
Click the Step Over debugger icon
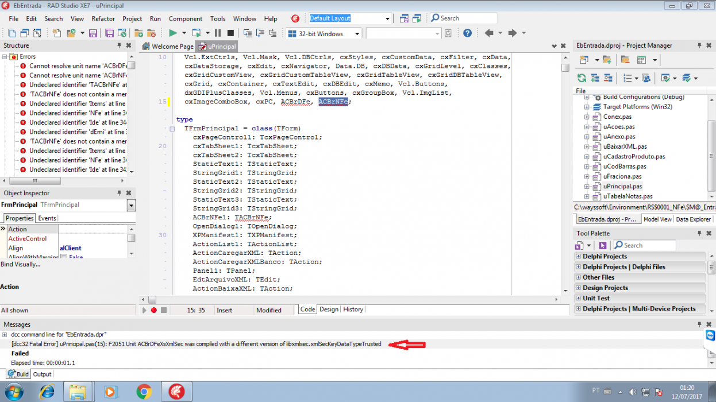[x=261, y=33]
